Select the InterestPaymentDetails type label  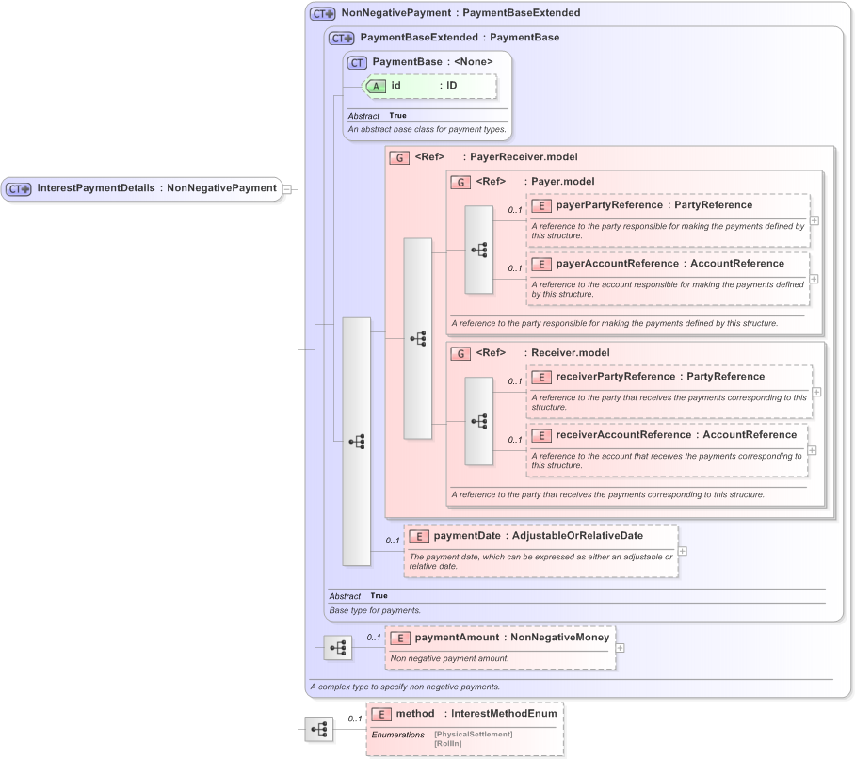click(x=156, y=188)
